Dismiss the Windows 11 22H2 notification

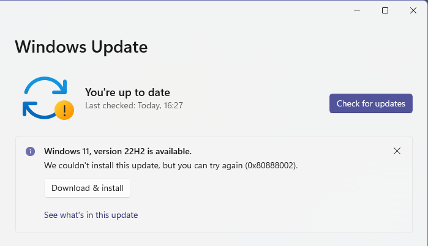[397, 151]
